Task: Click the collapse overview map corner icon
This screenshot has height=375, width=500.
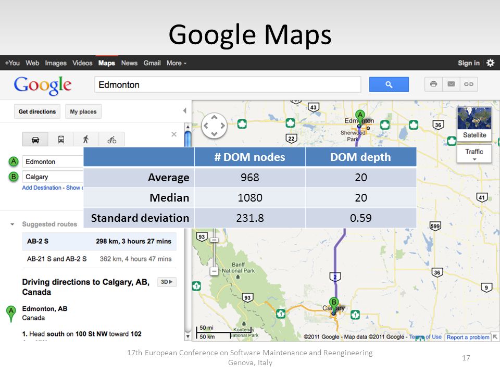Action: (x=495, y=337)
